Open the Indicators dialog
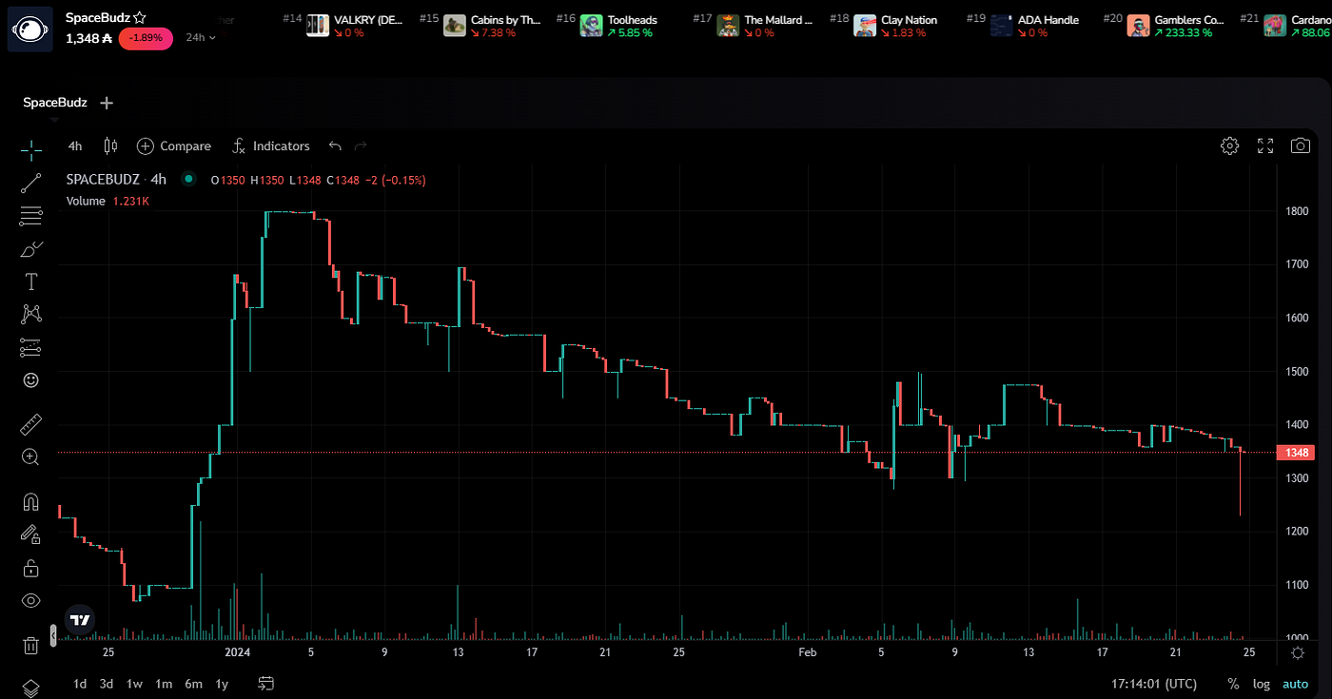Viewport: 1332px width, 699px height. point(271,146)
